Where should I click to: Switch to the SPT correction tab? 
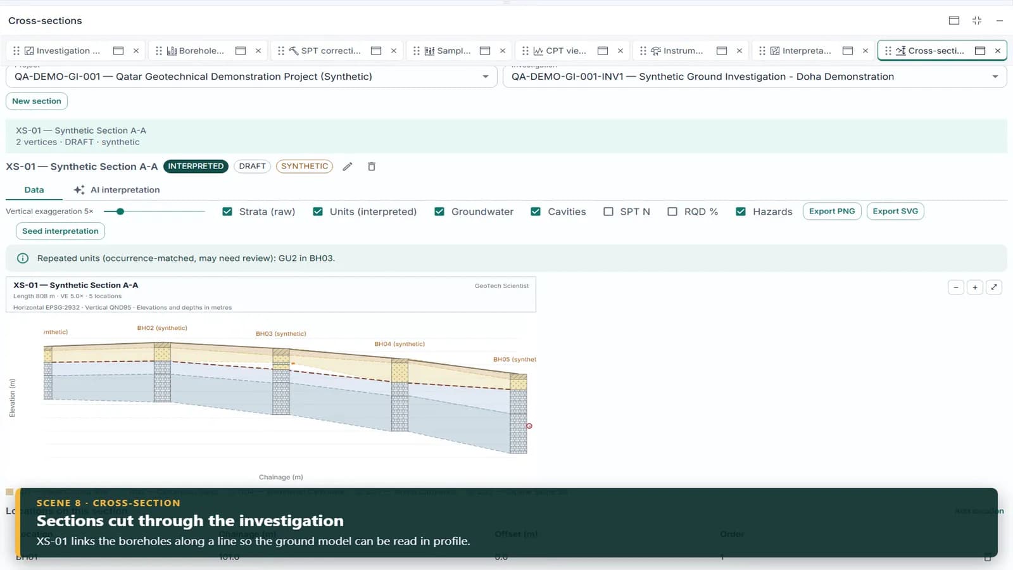click(x=324, y=51)
